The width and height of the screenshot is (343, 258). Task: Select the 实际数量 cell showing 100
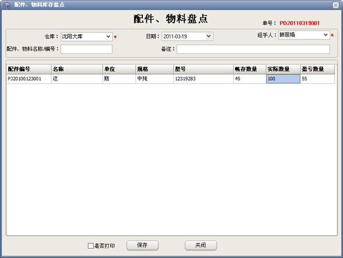pos(283,79)
